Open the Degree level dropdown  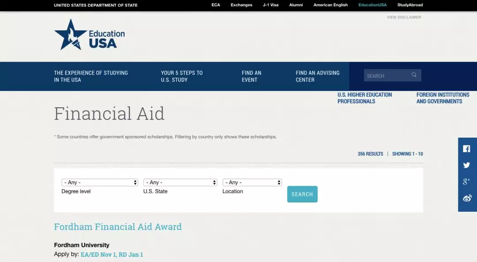click(100, 182)
